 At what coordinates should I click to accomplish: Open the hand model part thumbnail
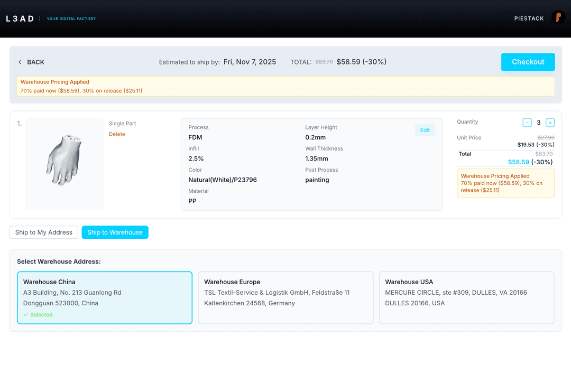tap(65, 164)
